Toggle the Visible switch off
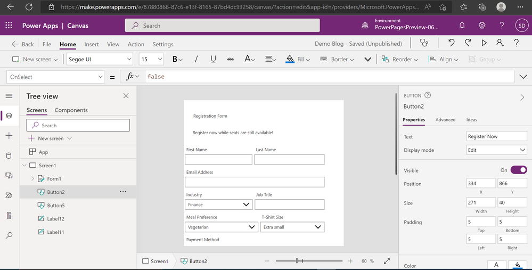Image resolution: width=532 pixels, height=270 pixels. [519, 170]
